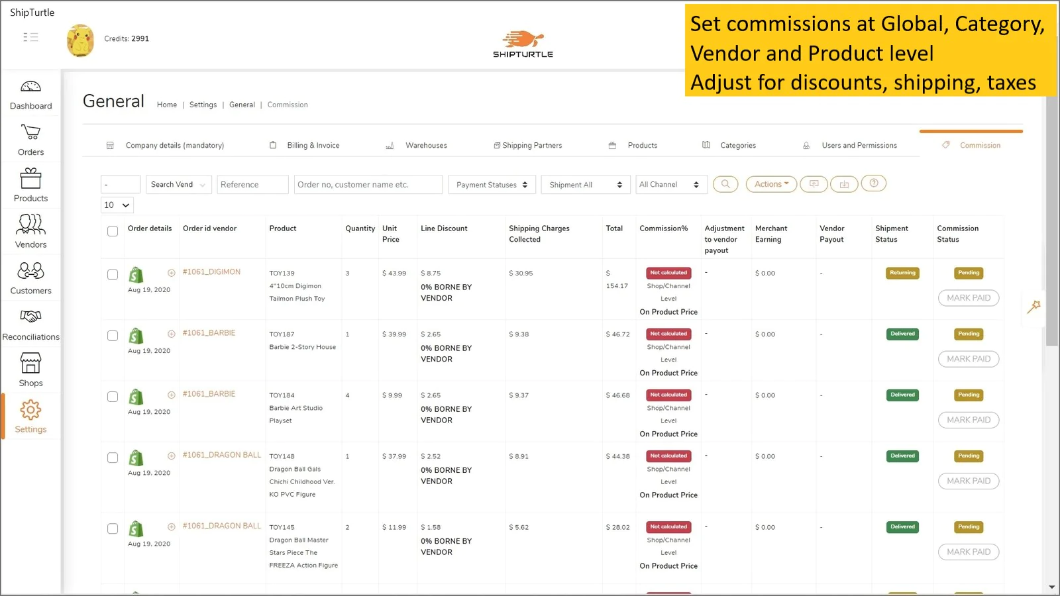Check the #1061_DIGIMON row checkbox
This screenshot has width=1060, height=596.
(x=113, y=275)
